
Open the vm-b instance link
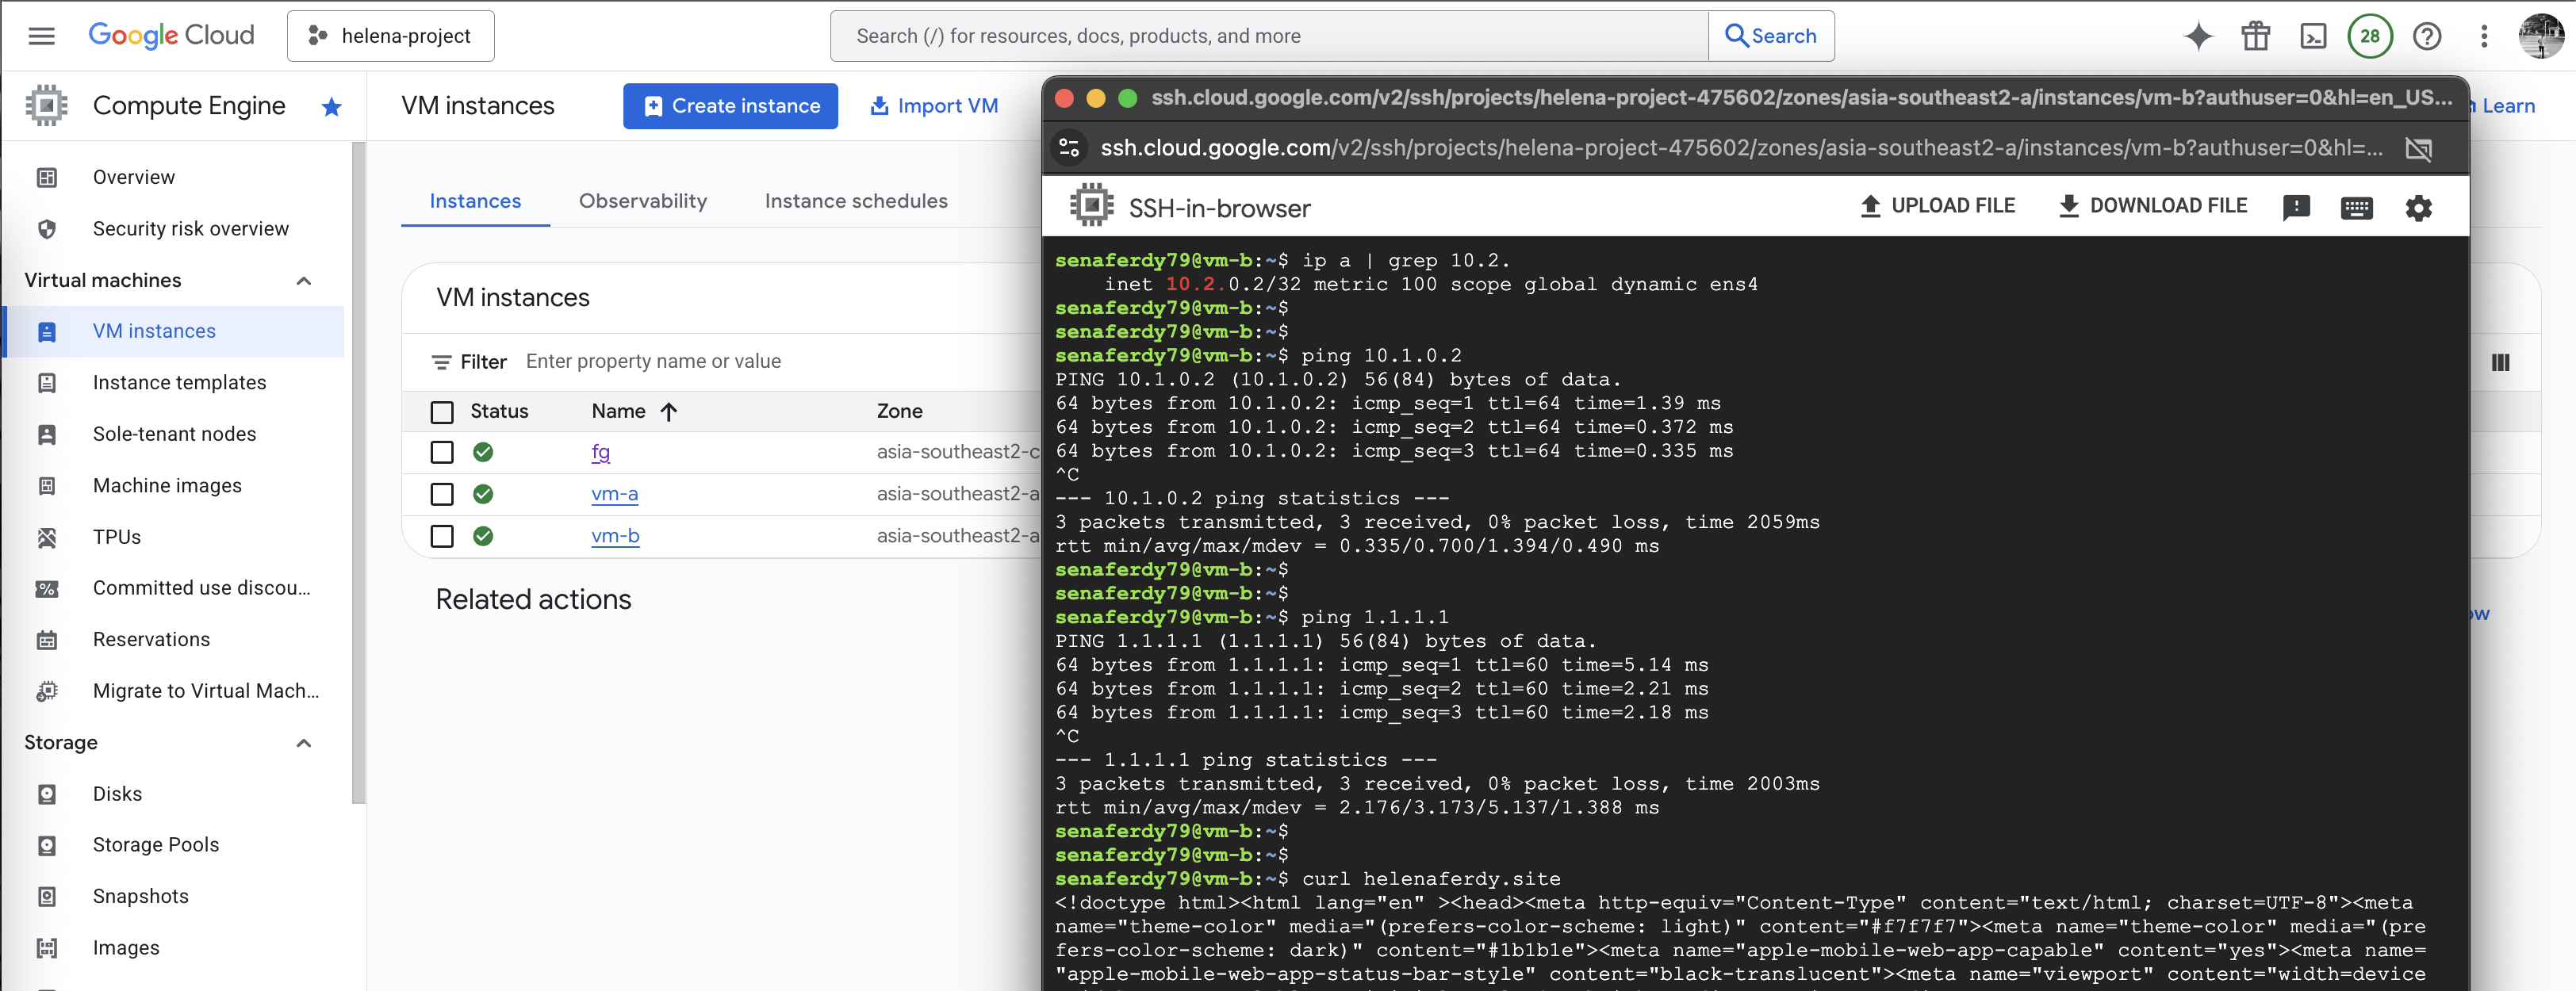[615, 536]
